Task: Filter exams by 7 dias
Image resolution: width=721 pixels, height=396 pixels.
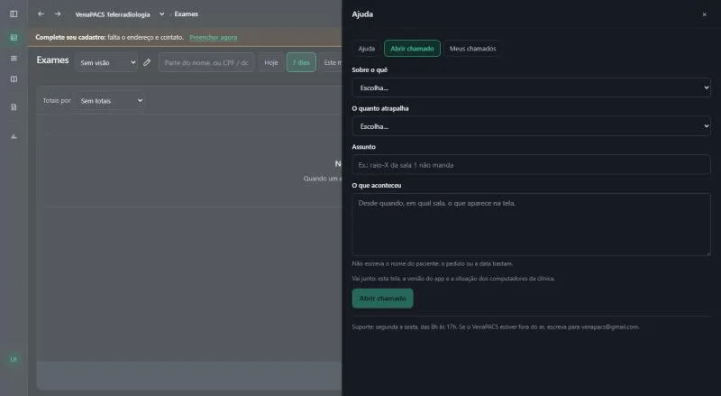Action: coord(301,62)
